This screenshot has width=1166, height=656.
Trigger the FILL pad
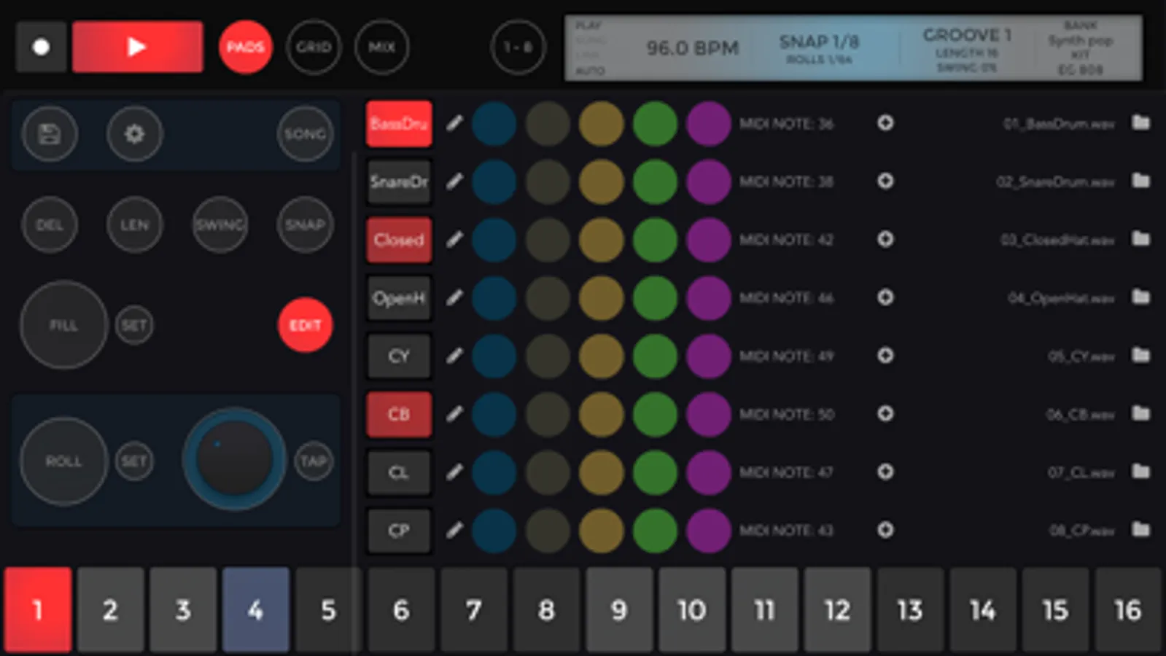(x=63, y=325)
